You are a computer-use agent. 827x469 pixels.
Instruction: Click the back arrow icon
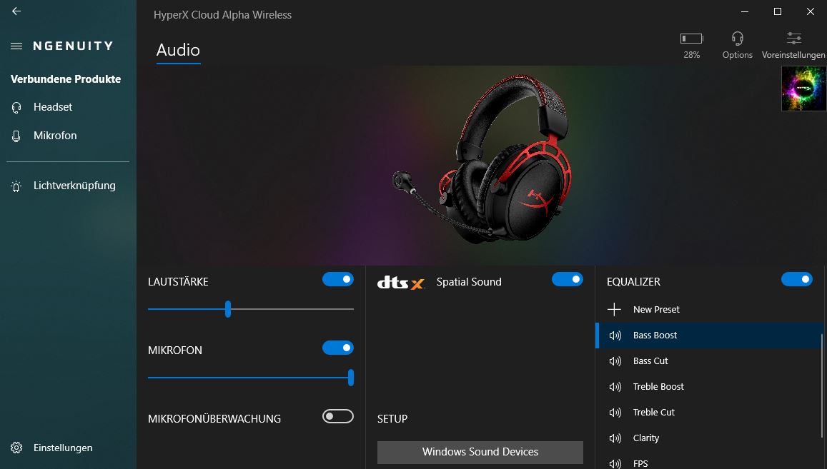click(x=16, y=11)
